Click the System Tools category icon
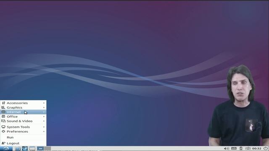269x151 pixels. tap(3, 127)
